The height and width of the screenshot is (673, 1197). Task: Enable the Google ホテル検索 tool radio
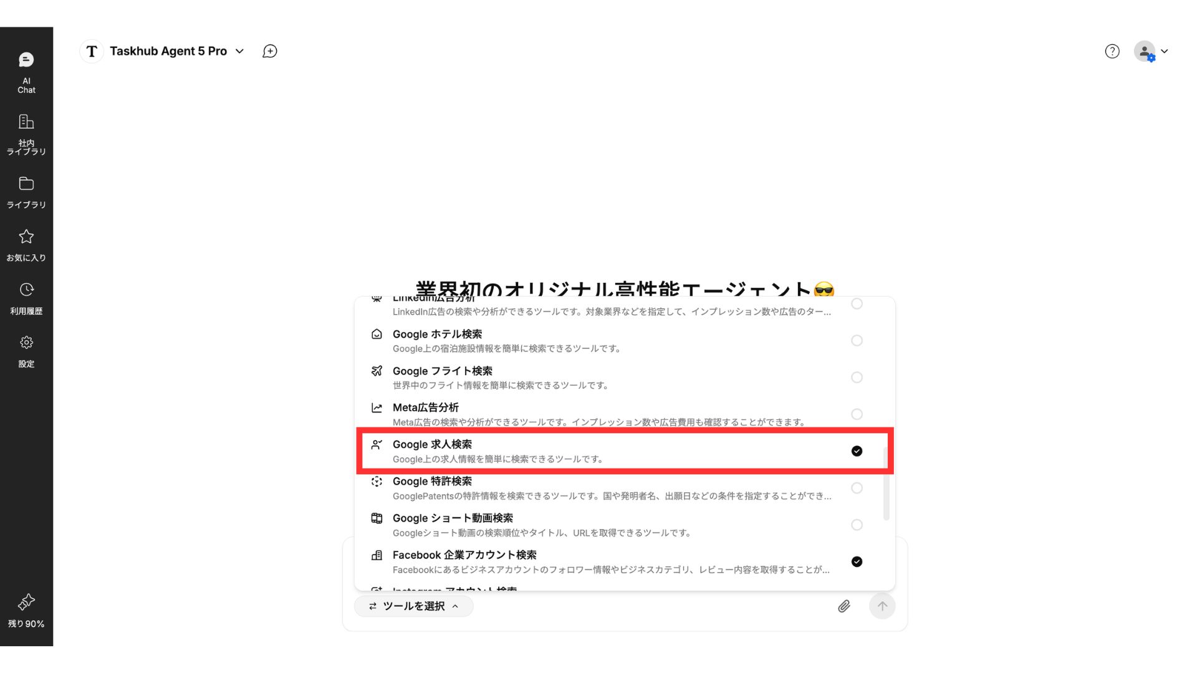[857, 340]
